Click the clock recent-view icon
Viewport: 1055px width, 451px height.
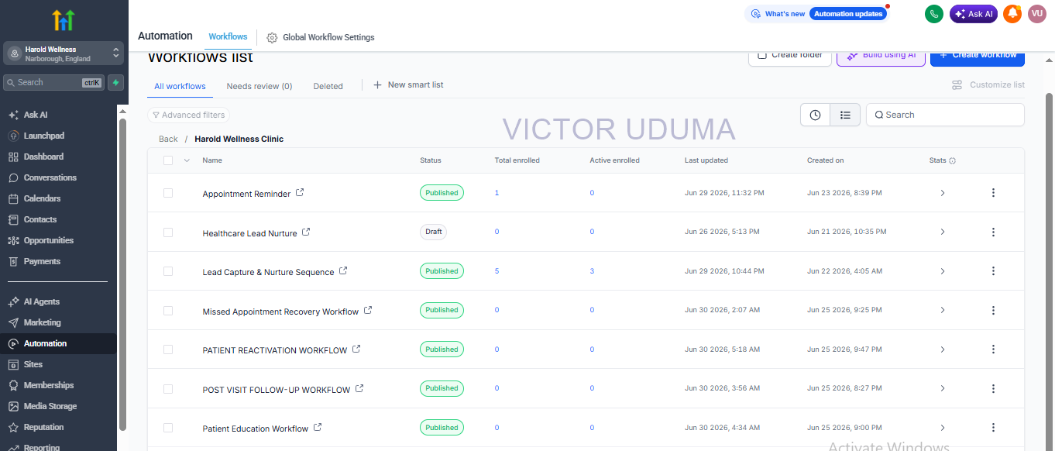815,115
